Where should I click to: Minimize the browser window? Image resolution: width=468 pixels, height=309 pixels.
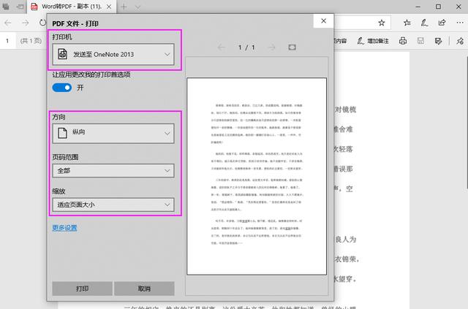coord(418,7)
